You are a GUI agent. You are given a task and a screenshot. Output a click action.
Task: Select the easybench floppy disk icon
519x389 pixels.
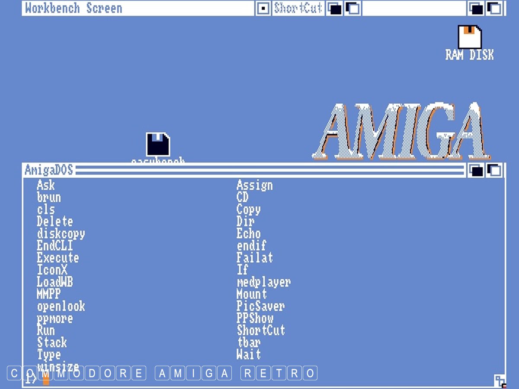point(158,145)
